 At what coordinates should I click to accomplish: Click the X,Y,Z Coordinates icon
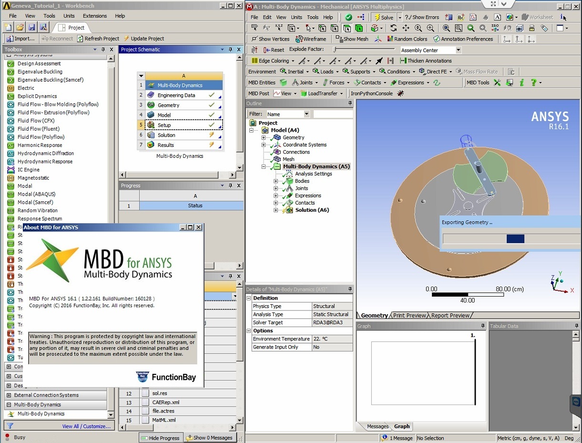pos(279,28)
